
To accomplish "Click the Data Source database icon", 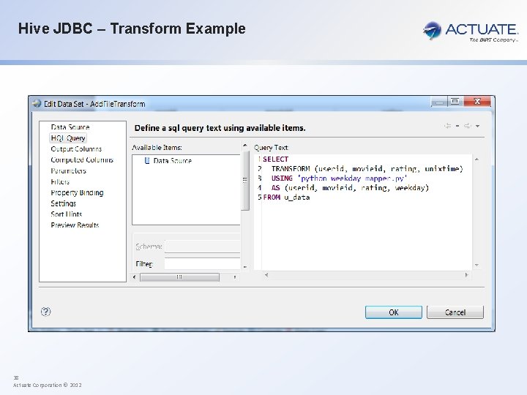I will [147, 160].
